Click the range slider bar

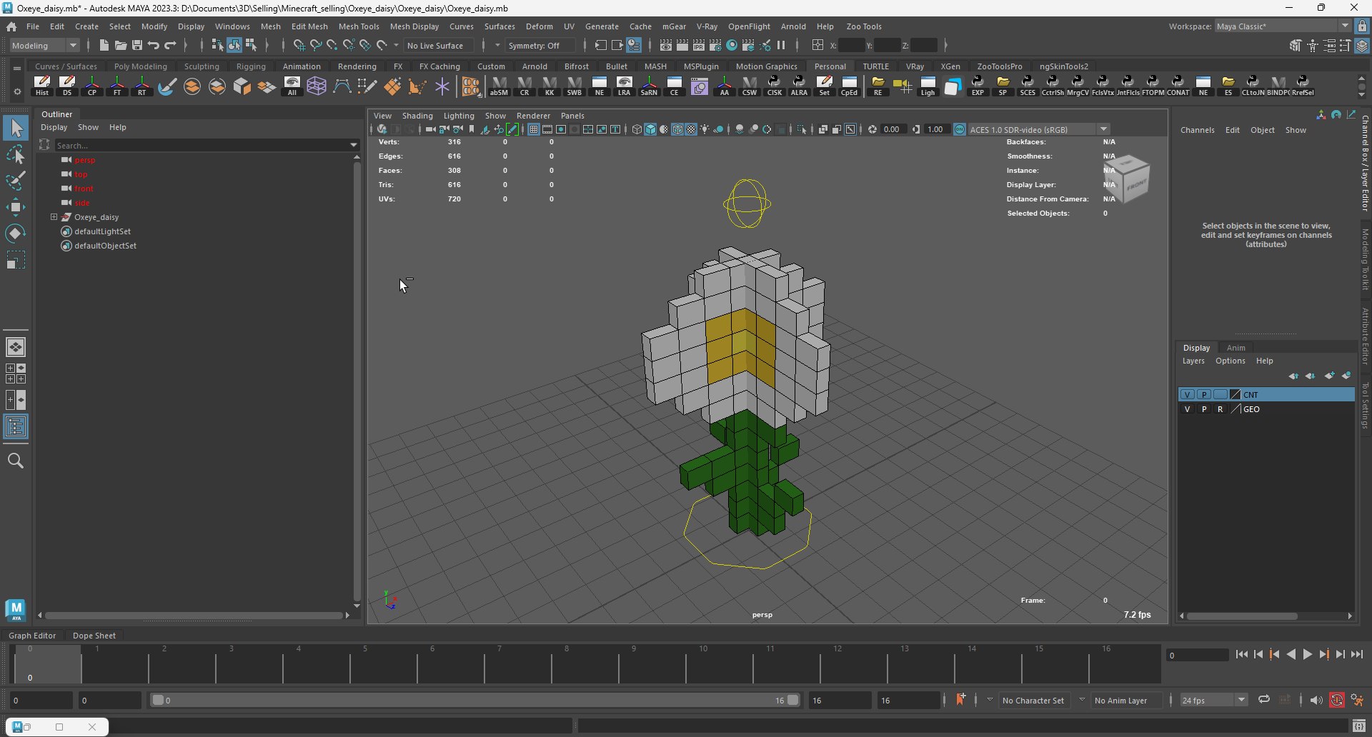474,700
